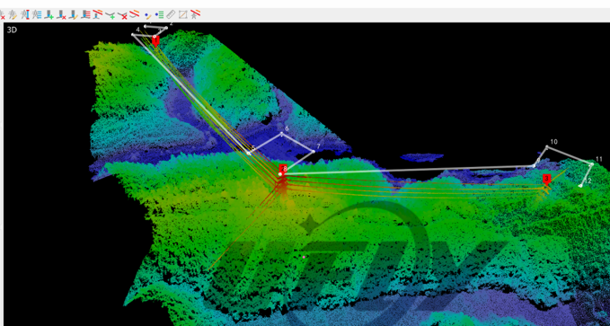This screenshot has width=610, height=326.
Task: Select the edit pole pencil tool
Action: [74, 14]
